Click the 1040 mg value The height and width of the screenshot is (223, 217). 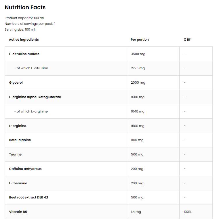[138, 111]
